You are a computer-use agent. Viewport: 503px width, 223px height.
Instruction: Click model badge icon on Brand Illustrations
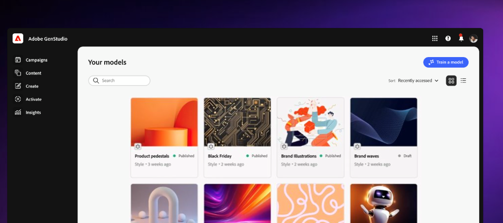click(x=284, y=147)
